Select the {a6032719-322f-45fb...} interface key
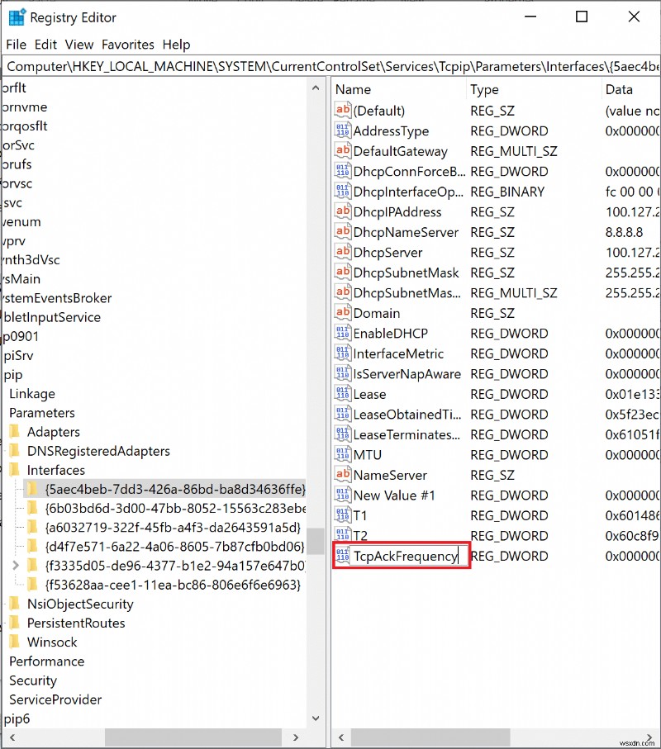Viewport: 661px width, 749px height. [x=173, y=528]
